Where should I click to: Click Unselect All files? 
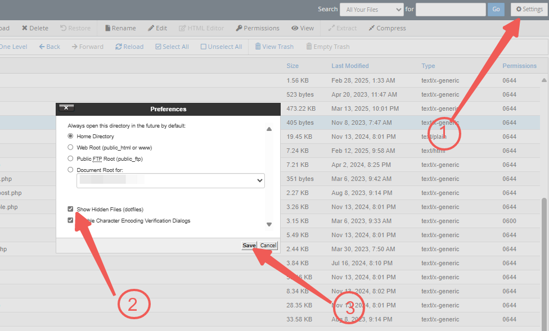click(x=221, y=47)
